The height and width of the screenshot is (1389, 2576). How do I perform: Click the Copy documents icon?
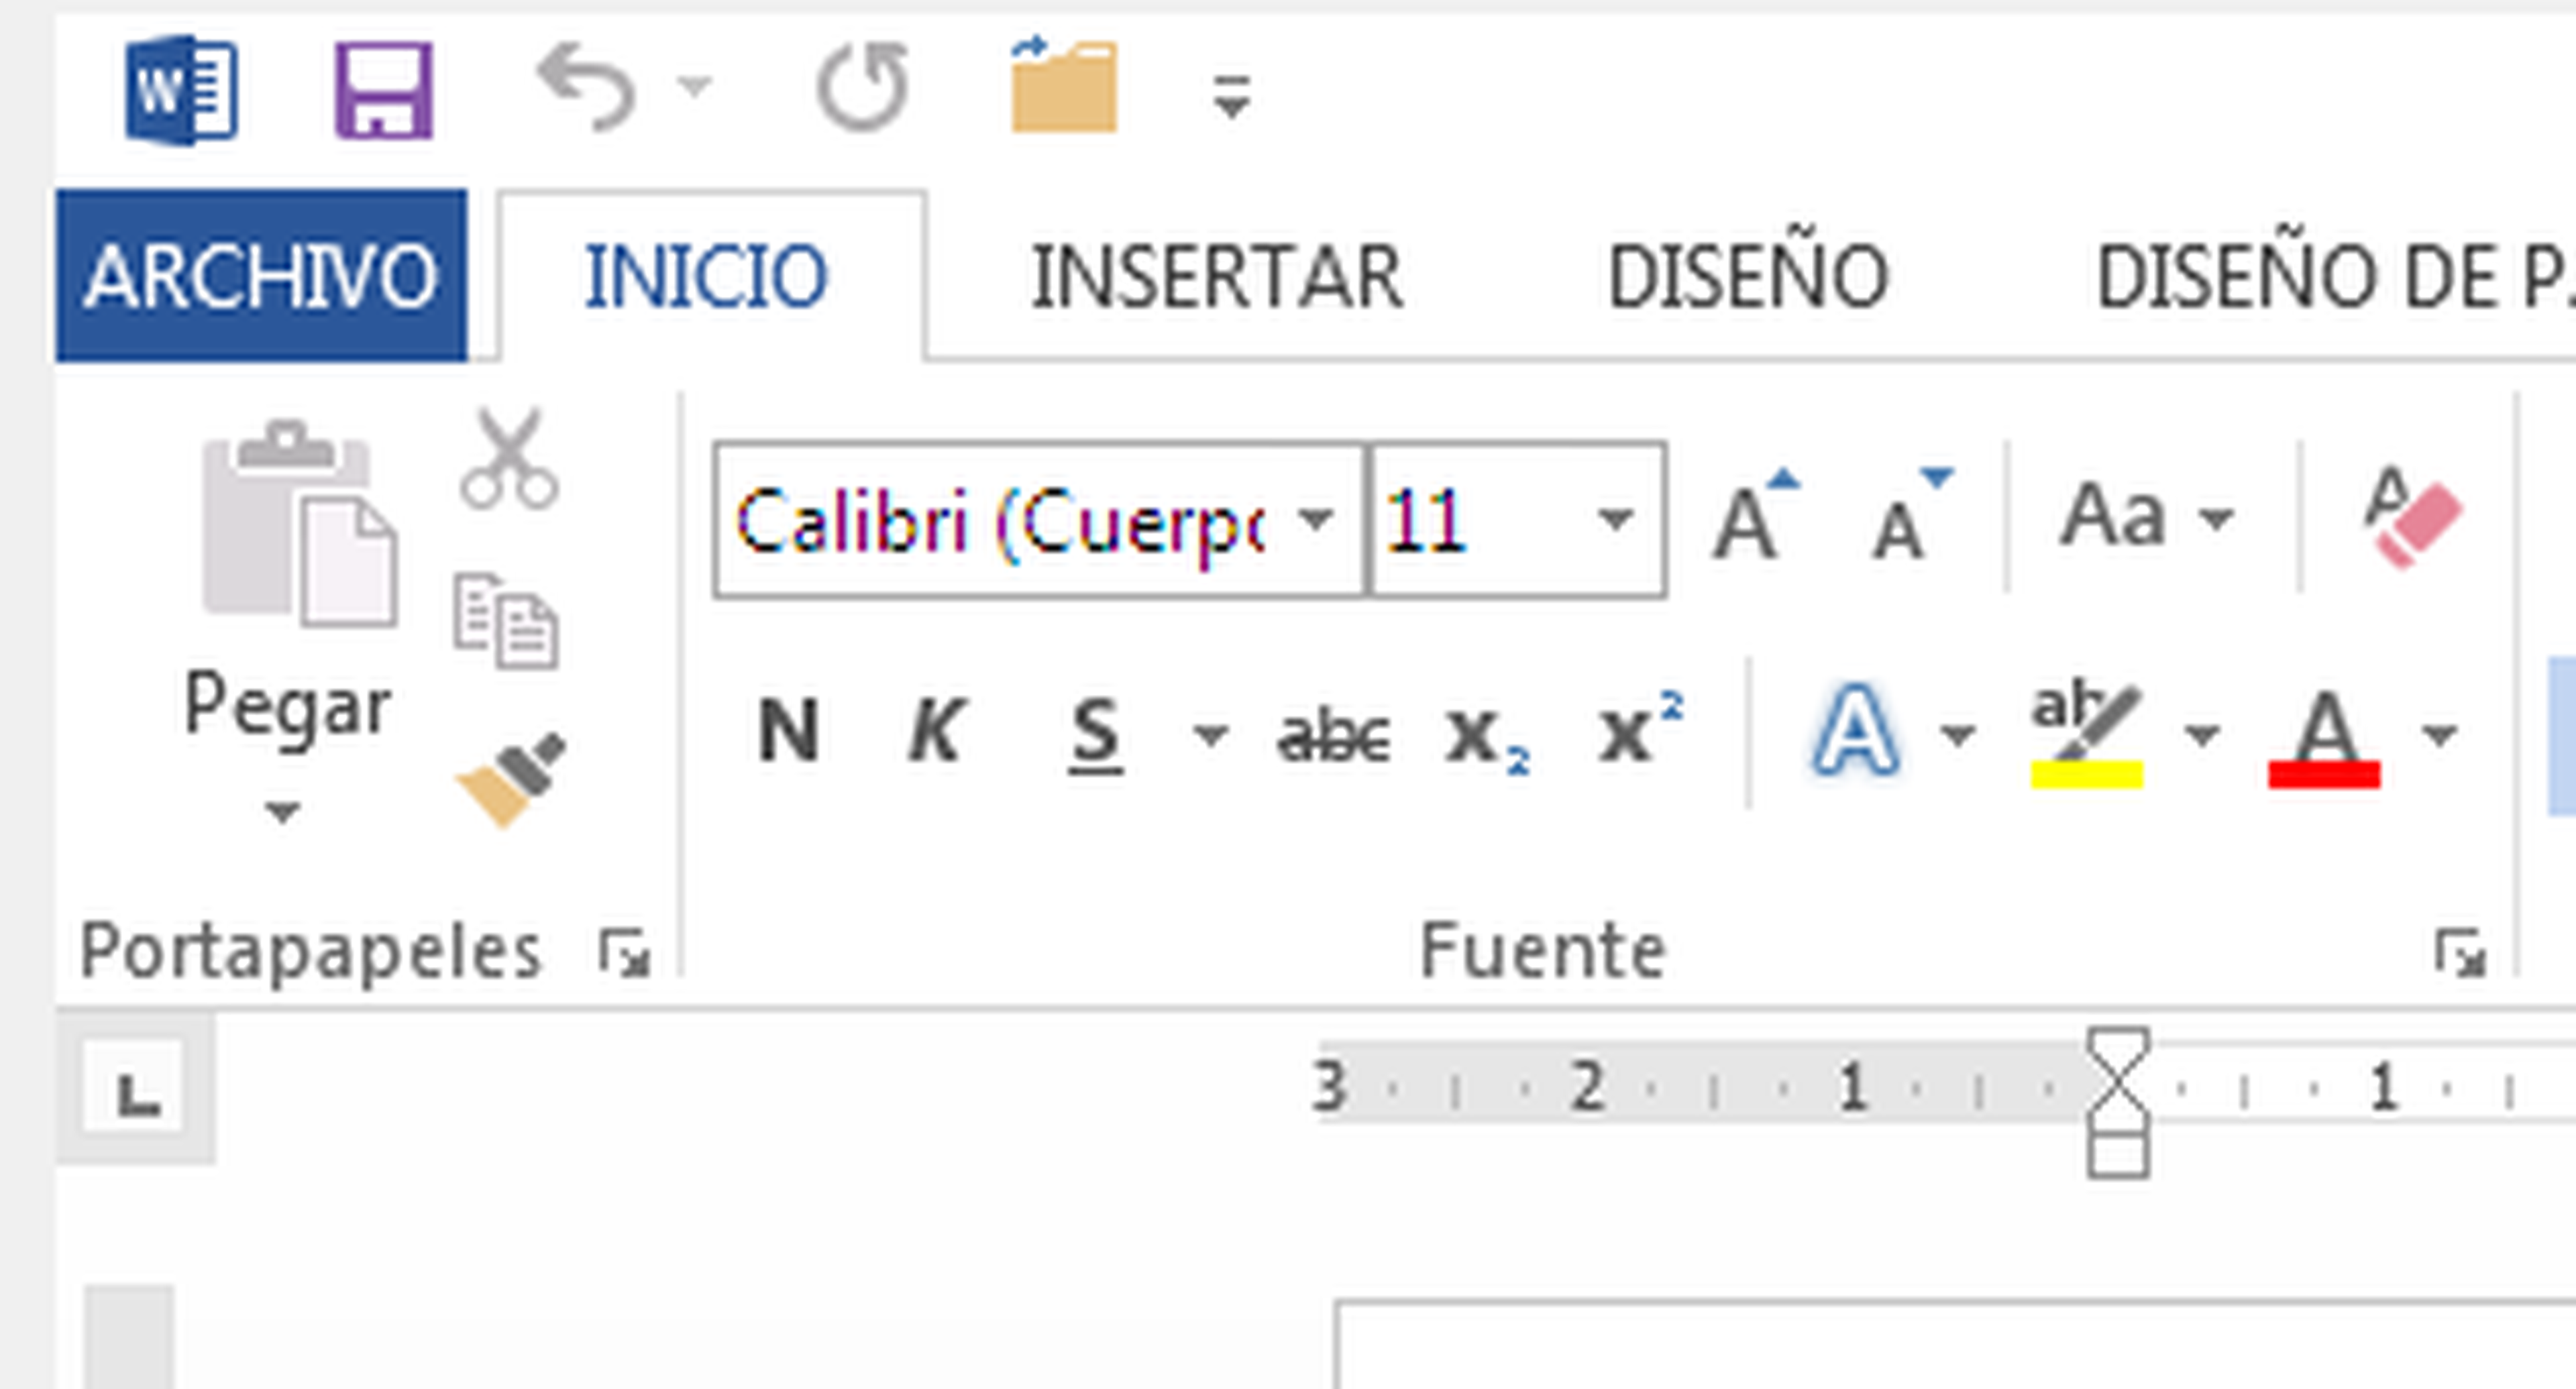tap(506, 620)
